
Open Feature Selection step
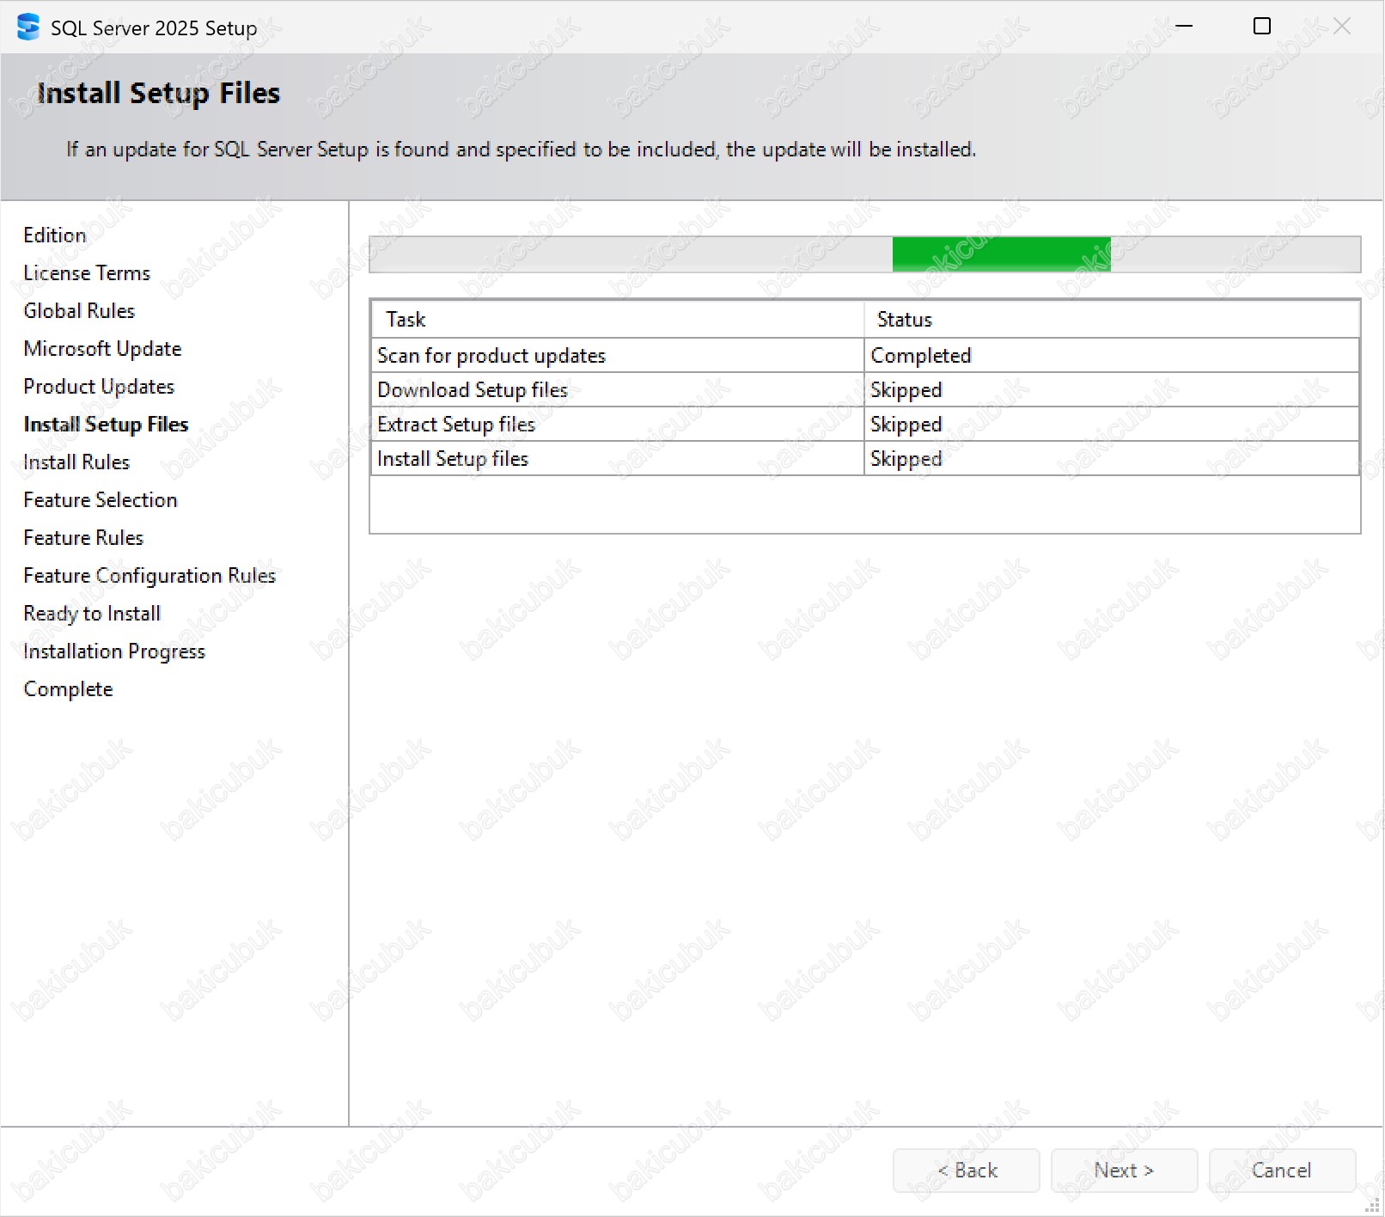[101, 500]
